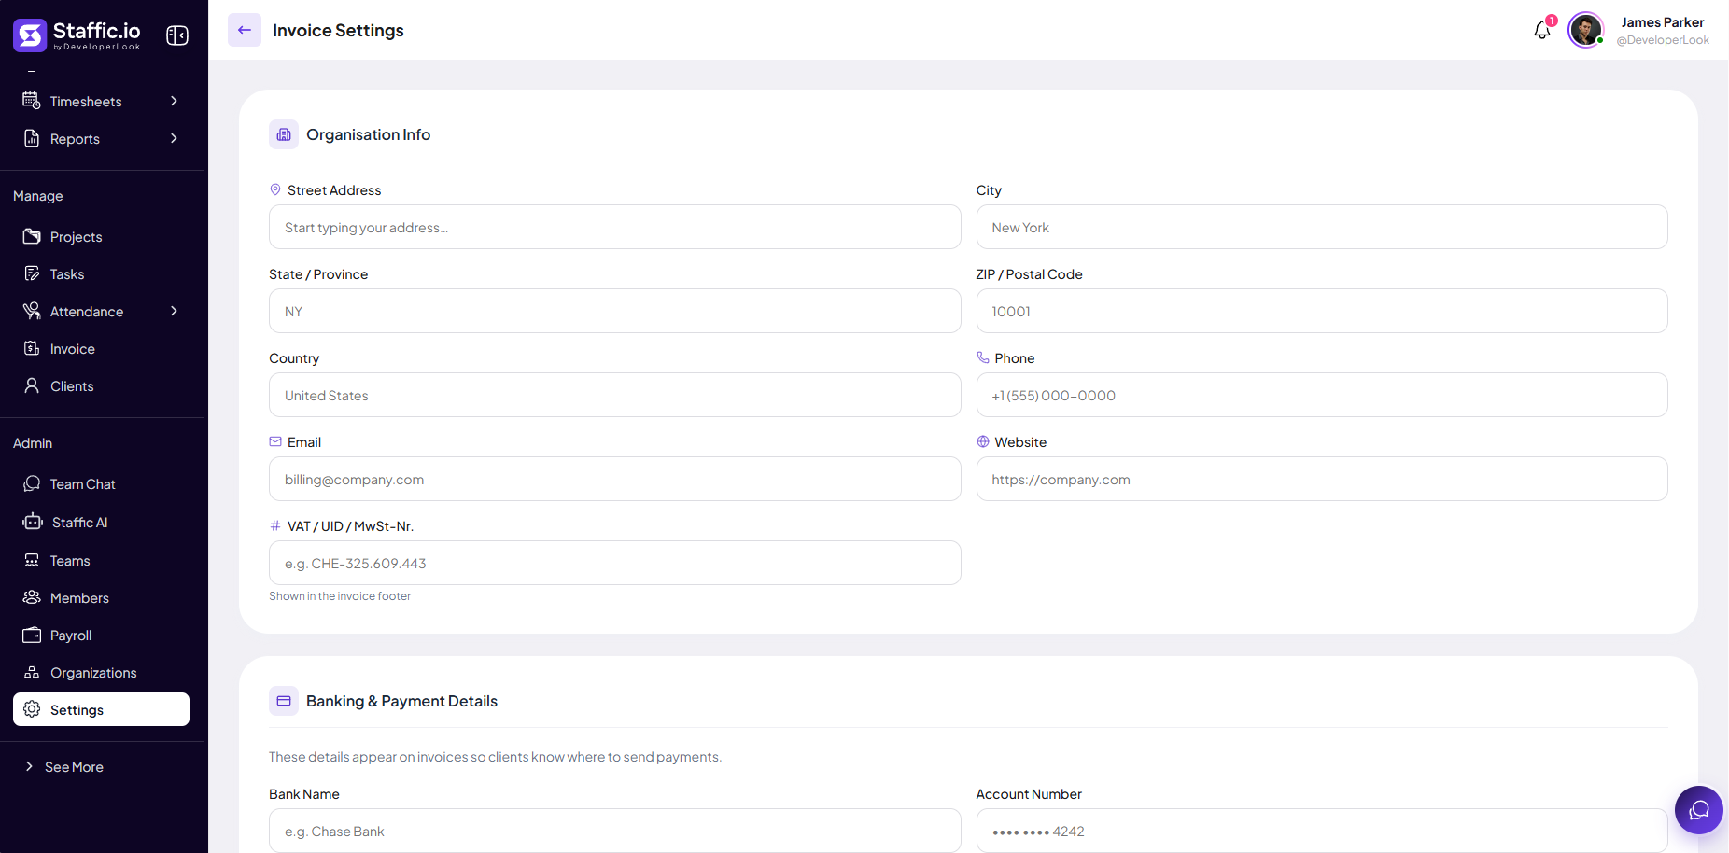Click the Banking card icon
Image resolution: width=1729 pixels, height=853 pixels.
pyautogui.click(x=284, y=701)
